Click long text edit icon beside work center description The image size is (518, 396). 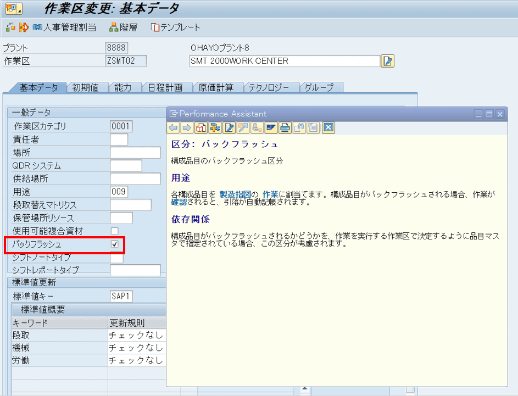pyautogui.click(x=388, y=61)
